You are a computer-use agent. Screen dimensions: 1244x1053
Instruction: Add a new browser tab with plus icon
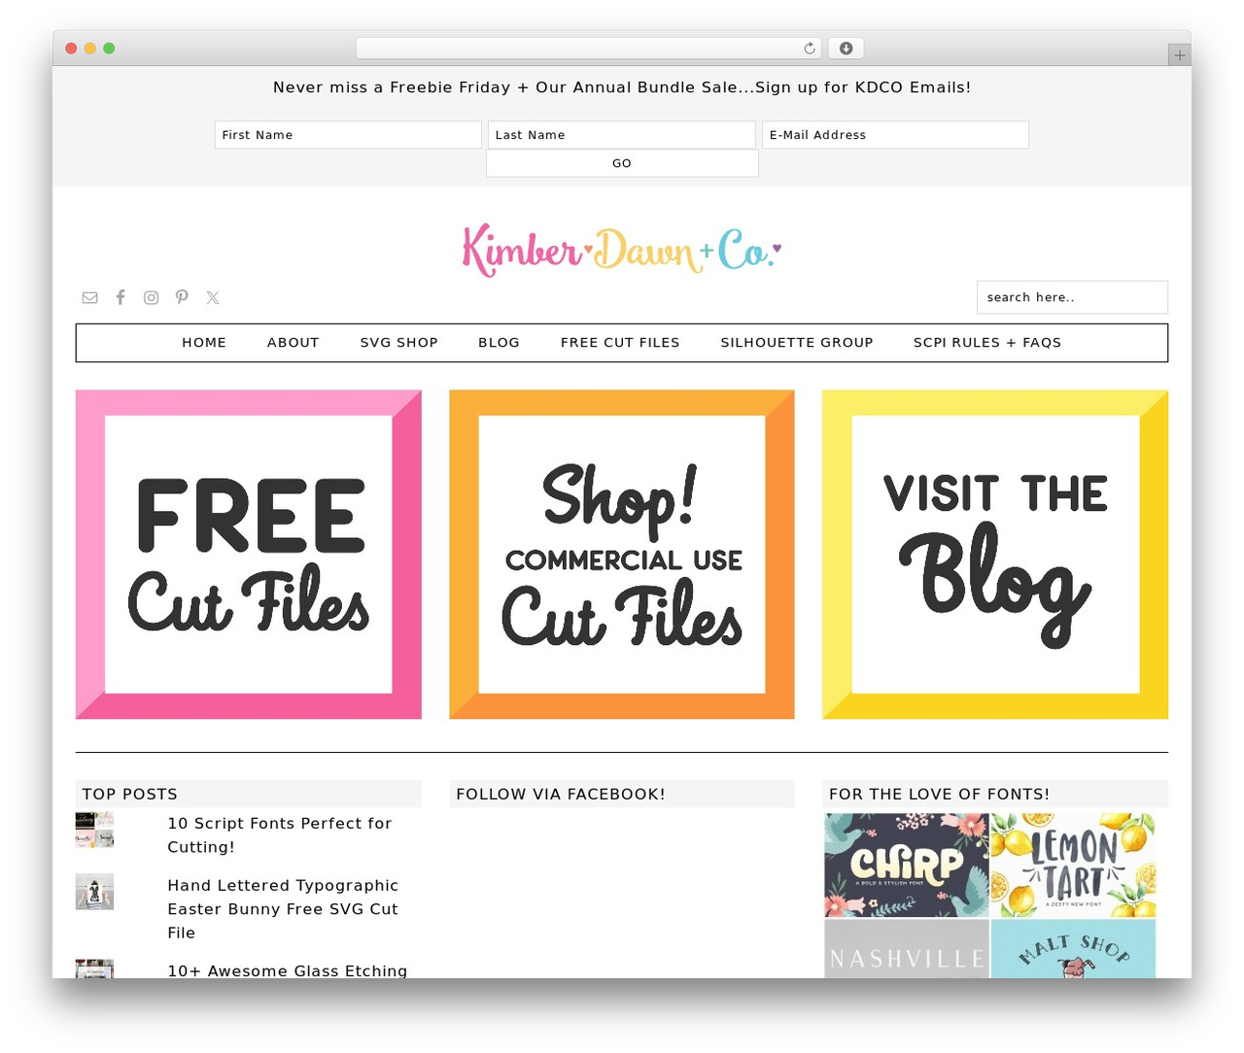tap(1179, 55)
